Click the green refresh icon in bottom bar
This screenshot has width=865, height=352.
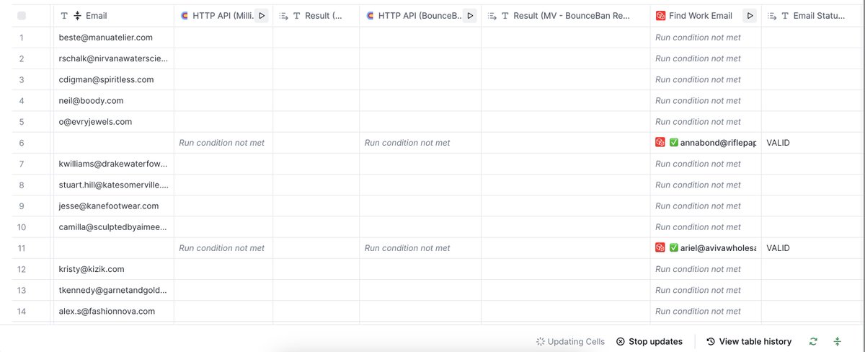click(x=813, y=341)
